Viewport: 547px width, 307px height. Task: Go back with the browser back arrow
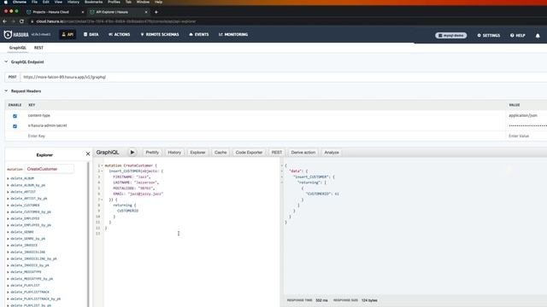[5, 21]
